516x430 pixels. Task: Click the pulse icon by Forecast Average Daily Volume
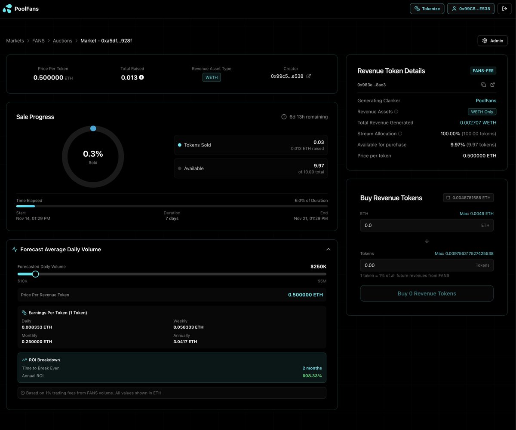[15, 250]
